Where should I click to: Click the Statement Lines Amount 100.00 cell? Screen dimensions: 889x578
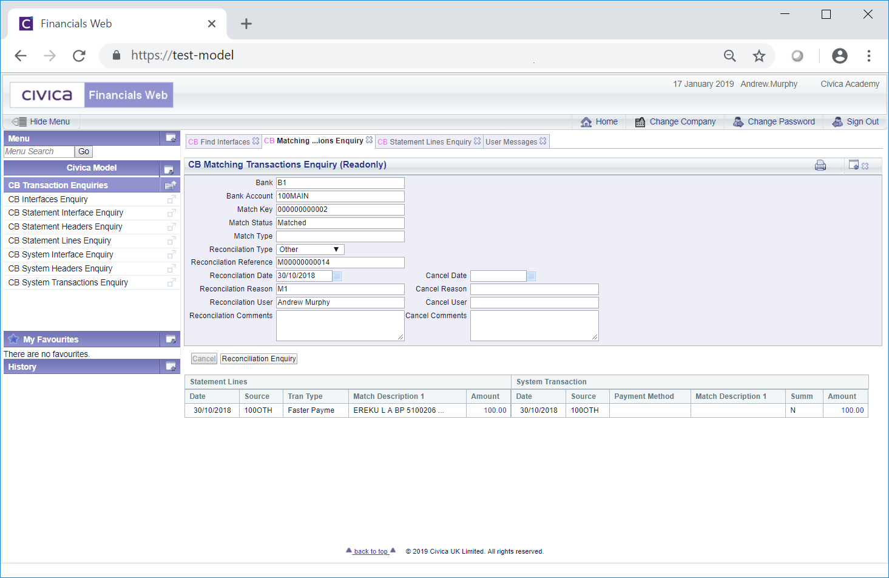488,410
